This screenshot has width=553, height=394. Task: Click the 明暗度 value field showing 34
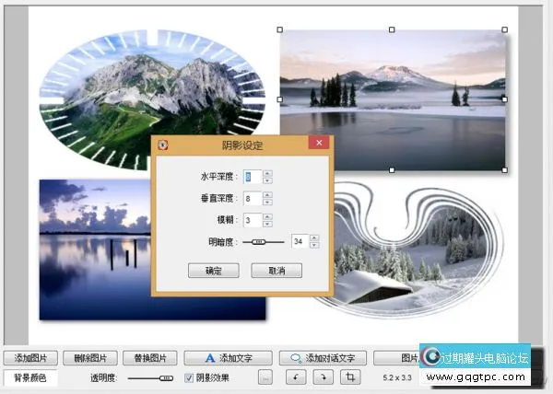coord(300,241)
